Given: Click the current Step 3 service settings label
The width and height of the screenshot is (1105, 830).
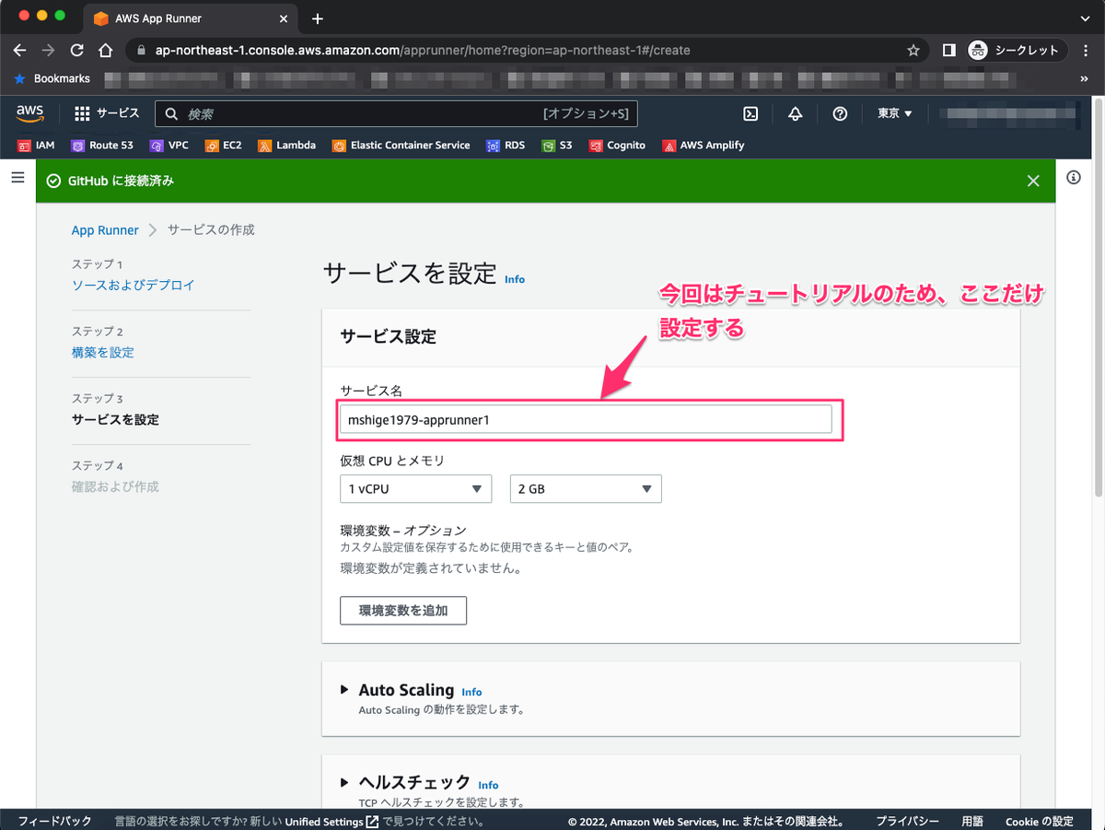Looking at the screenshot, I should [115, 420].
